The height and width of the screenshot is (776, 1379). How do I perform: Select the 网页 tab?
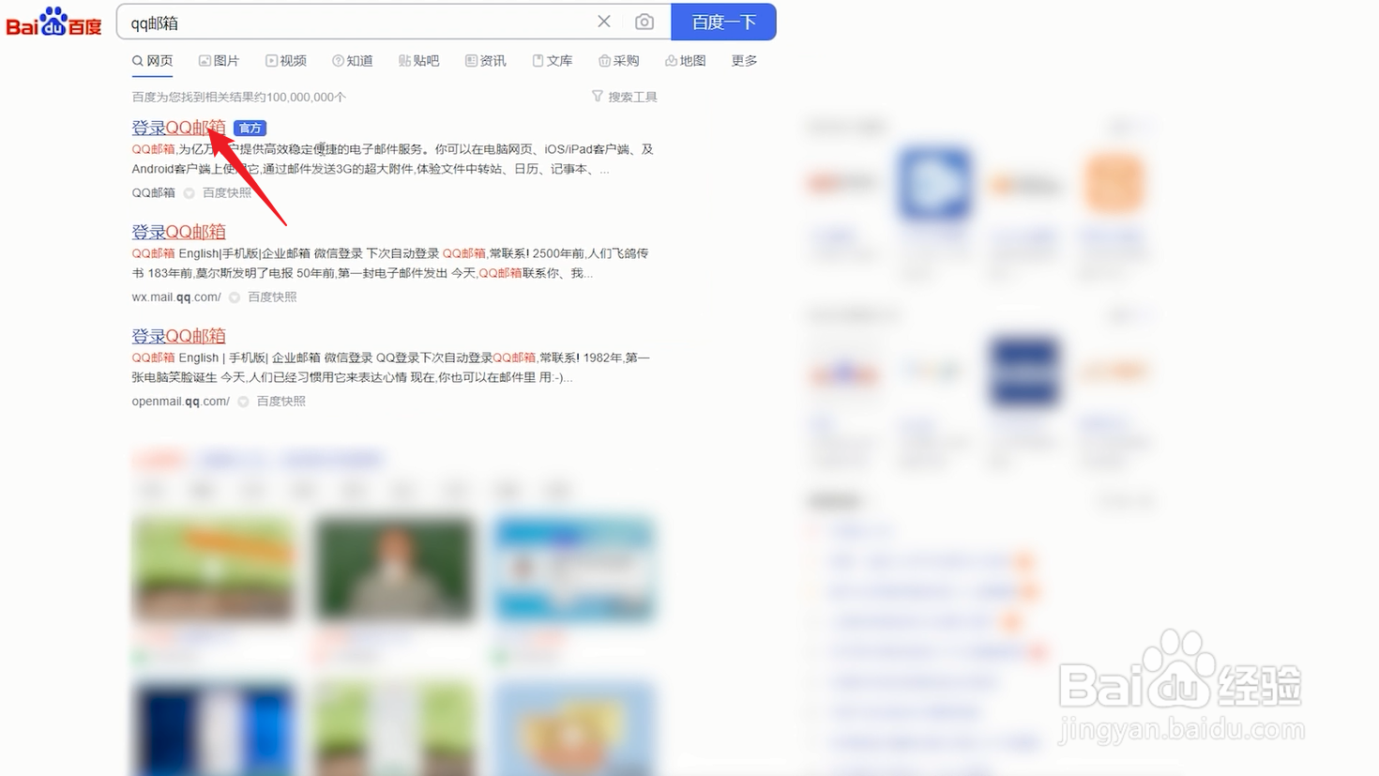click(x=152, y=61)
